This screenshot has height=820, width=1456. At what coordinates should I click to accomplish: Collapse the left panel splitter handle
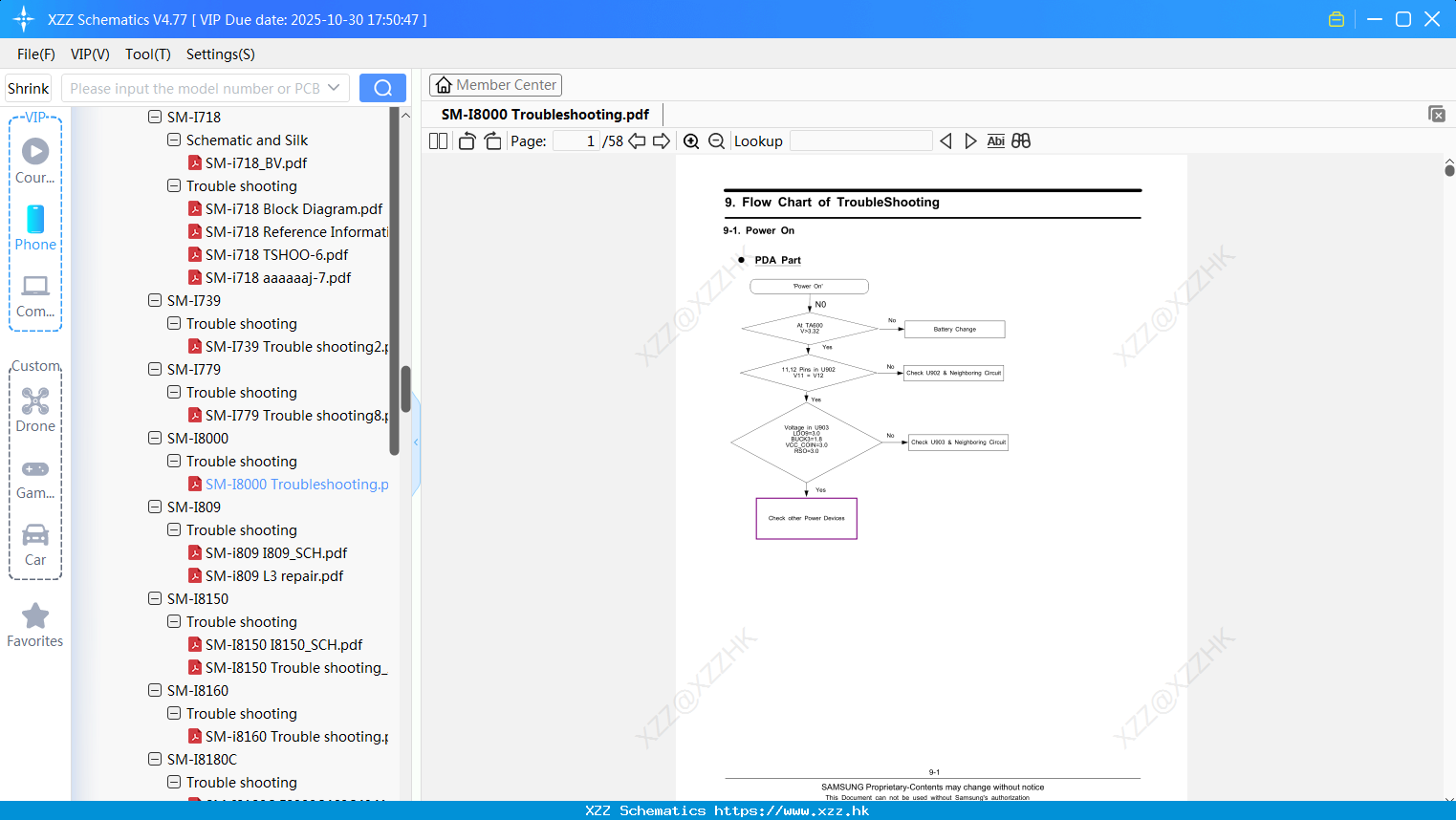pos(416,442)
